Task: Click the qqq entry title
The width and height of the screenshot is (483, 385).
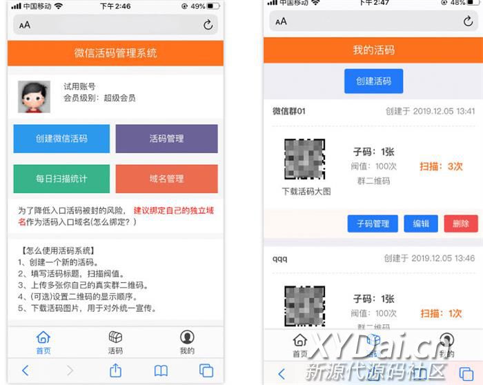Action: click(279, 259)
